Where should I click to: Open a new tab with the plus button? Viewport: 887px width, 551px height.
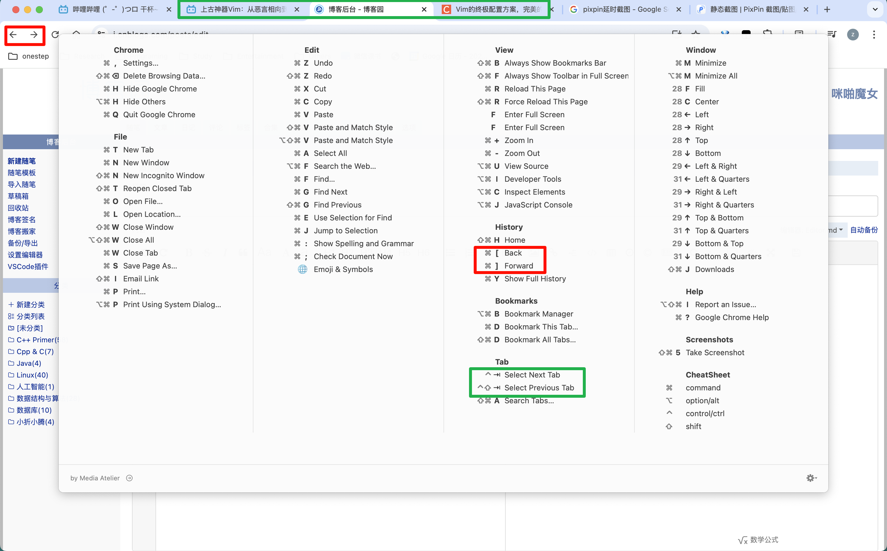[x=827, y=9]
